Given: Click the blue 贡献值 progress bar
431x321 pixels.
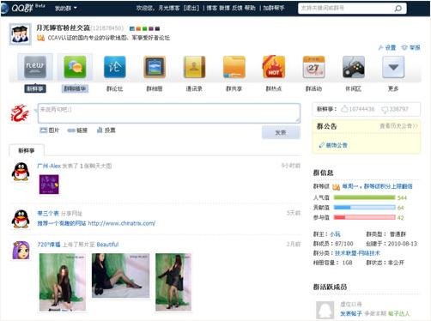Looking at the screenshot, I should pos(365,208).
